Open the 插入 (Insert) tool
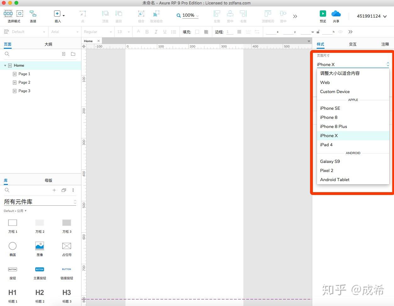The width and height of the screenshot is (394, 306). [x=57, y=14]
